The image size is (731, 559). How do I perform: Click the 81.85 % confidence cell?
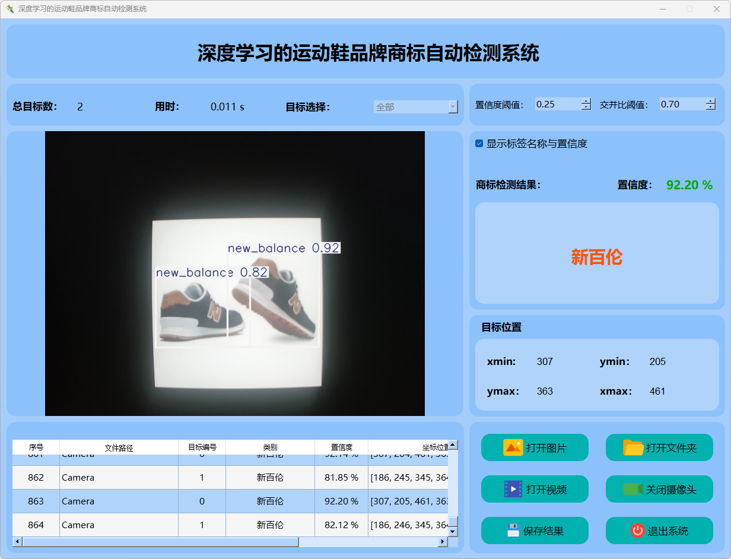[x=341, y=478]
